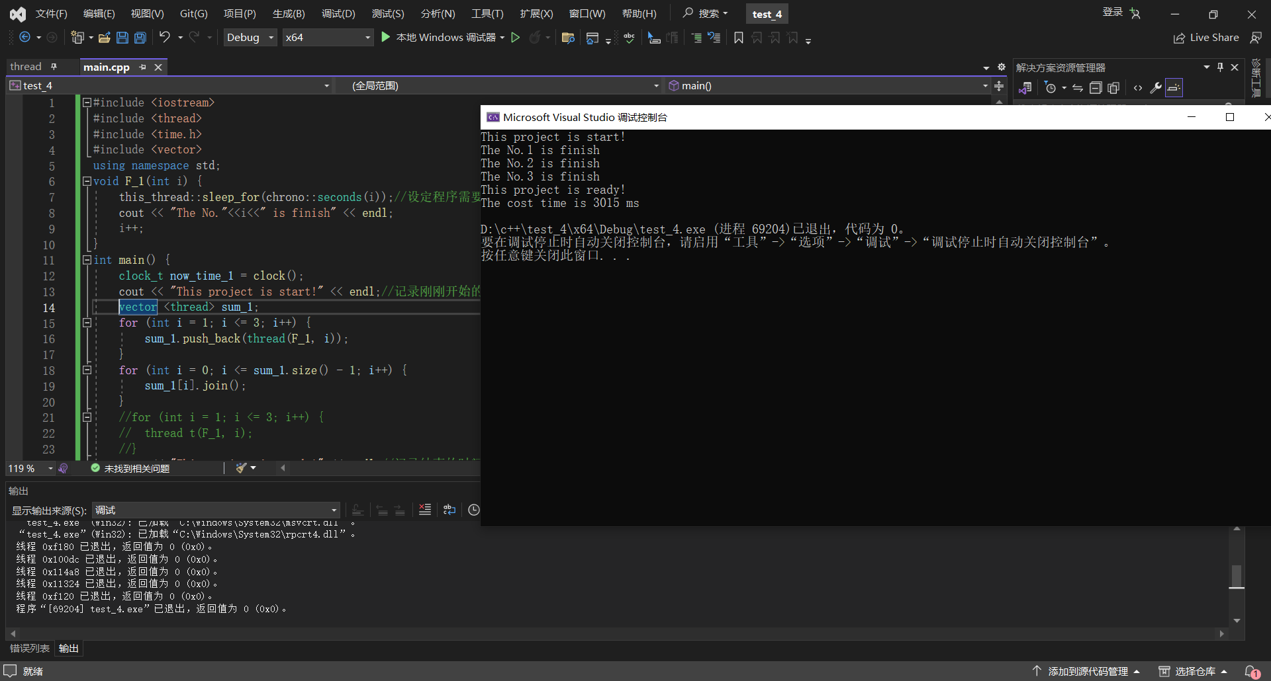1271x681 pixels.
Task: Click the Save All icon
Action: tap(140, 38)
